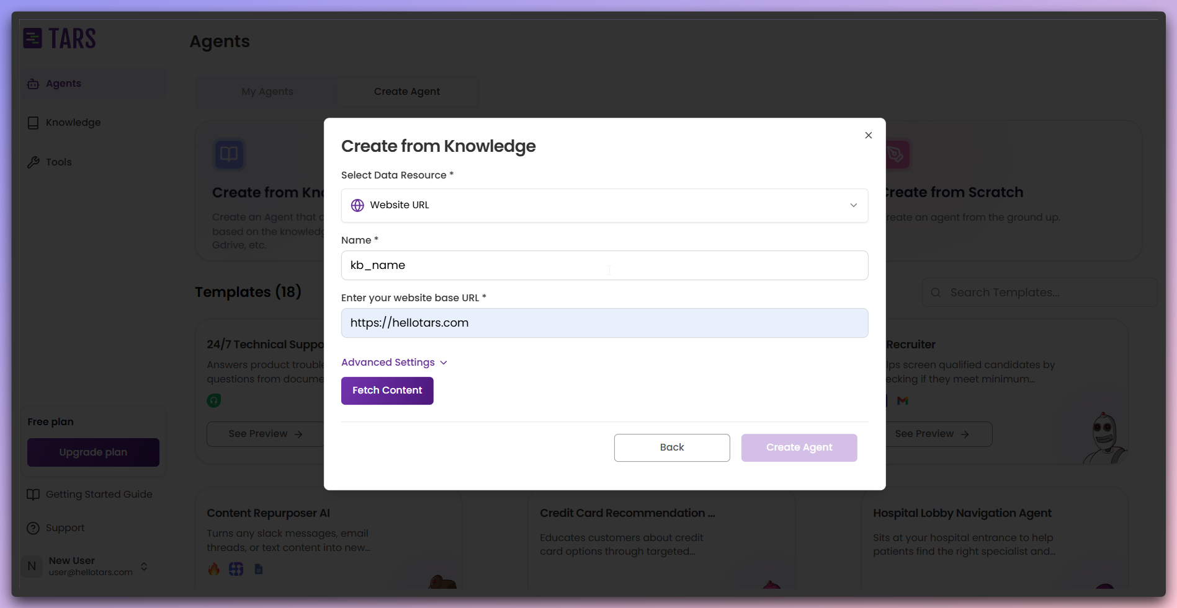This screenshot has width=1177, height=608.
Task: Close the Create from Knowledge dialog
Action: (x=868, y=135)
